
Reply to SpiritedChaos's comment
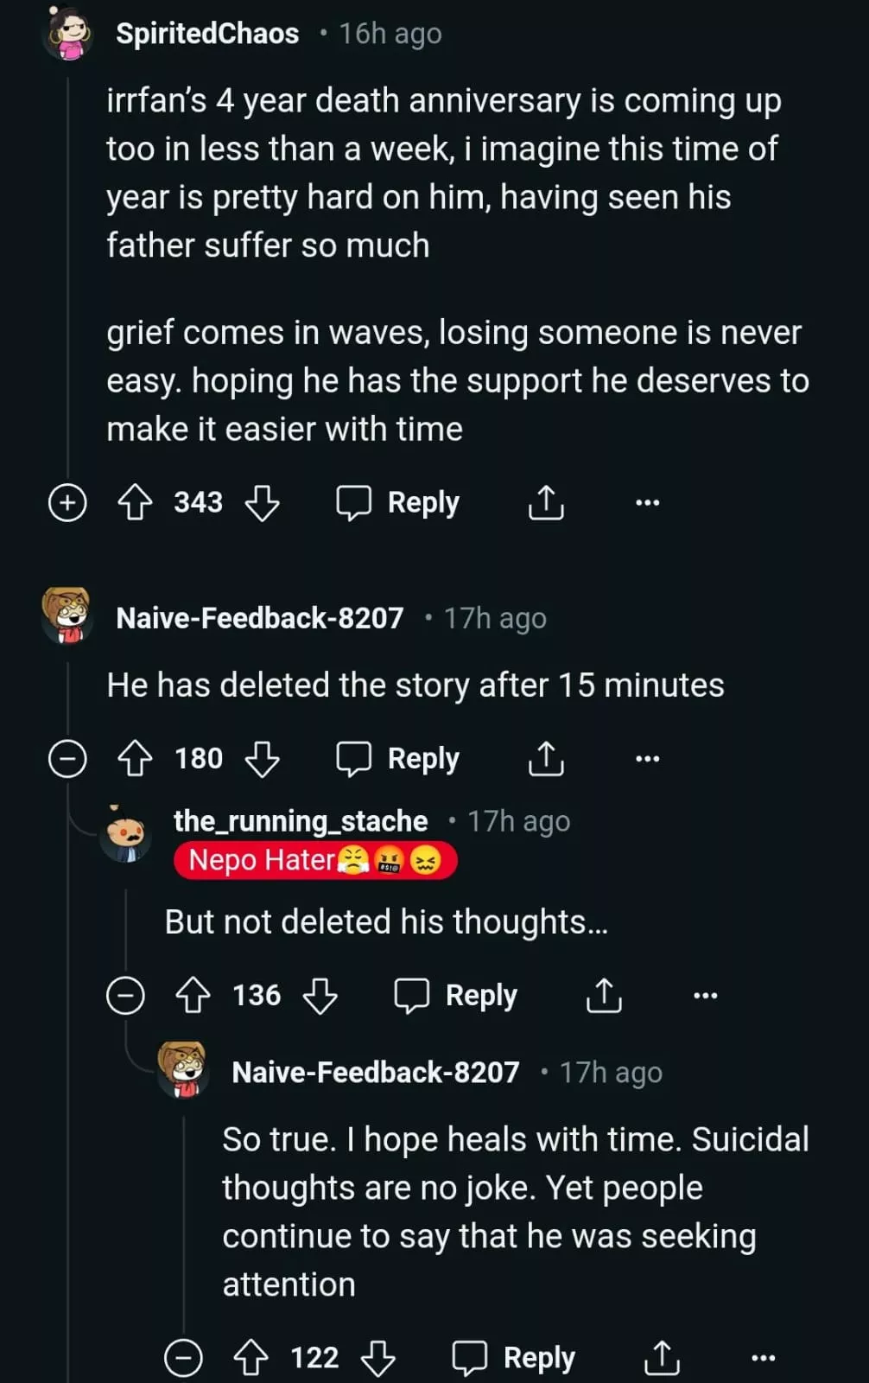click(x=398, y=502)
